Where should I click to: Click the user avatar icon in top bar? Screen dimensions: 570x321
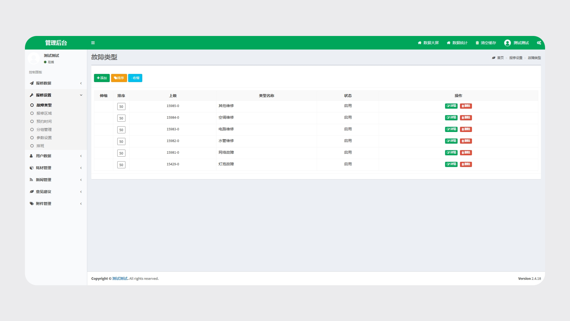click(507, 43)
